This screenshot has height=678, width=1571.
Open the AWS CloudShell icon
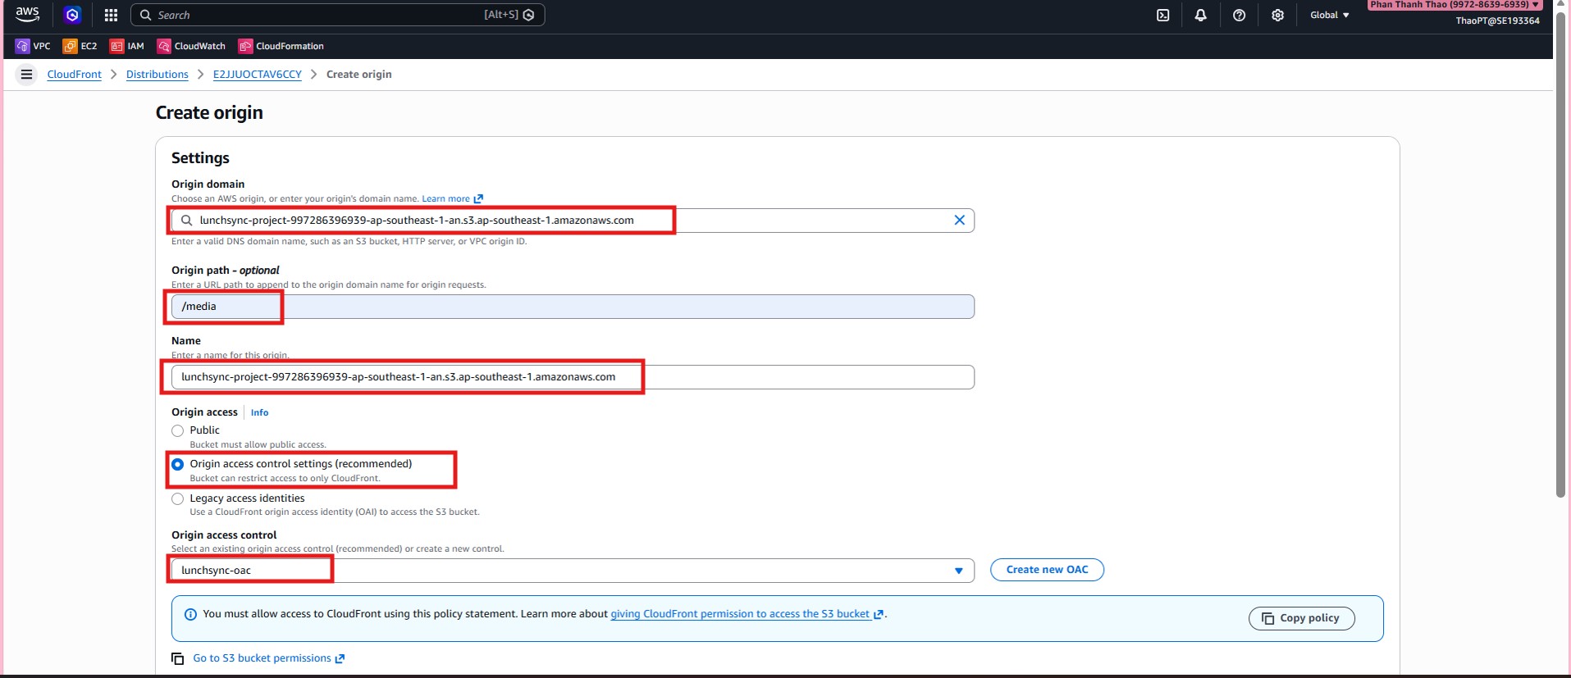(1162, 15)
